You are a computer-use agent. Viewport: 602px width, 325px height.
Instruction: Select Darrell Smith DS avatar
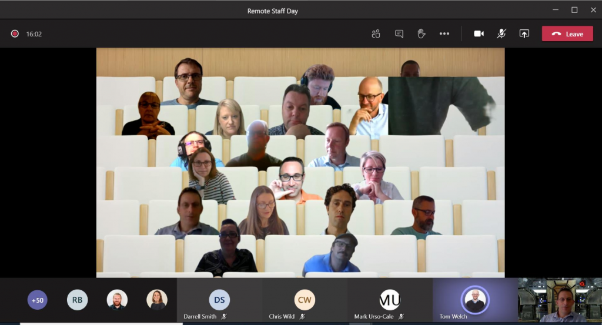pos(219,300)
